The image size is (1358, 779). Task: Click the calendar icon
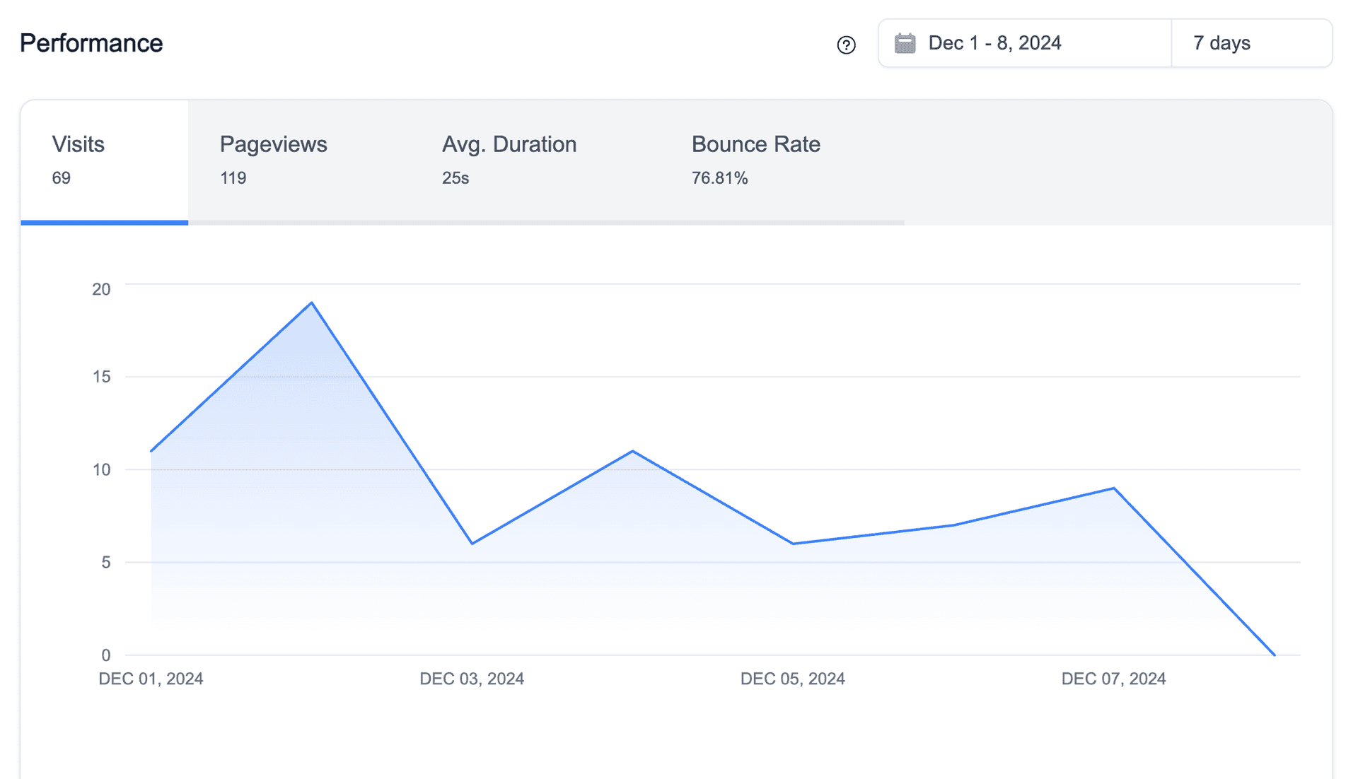(905, 42)
